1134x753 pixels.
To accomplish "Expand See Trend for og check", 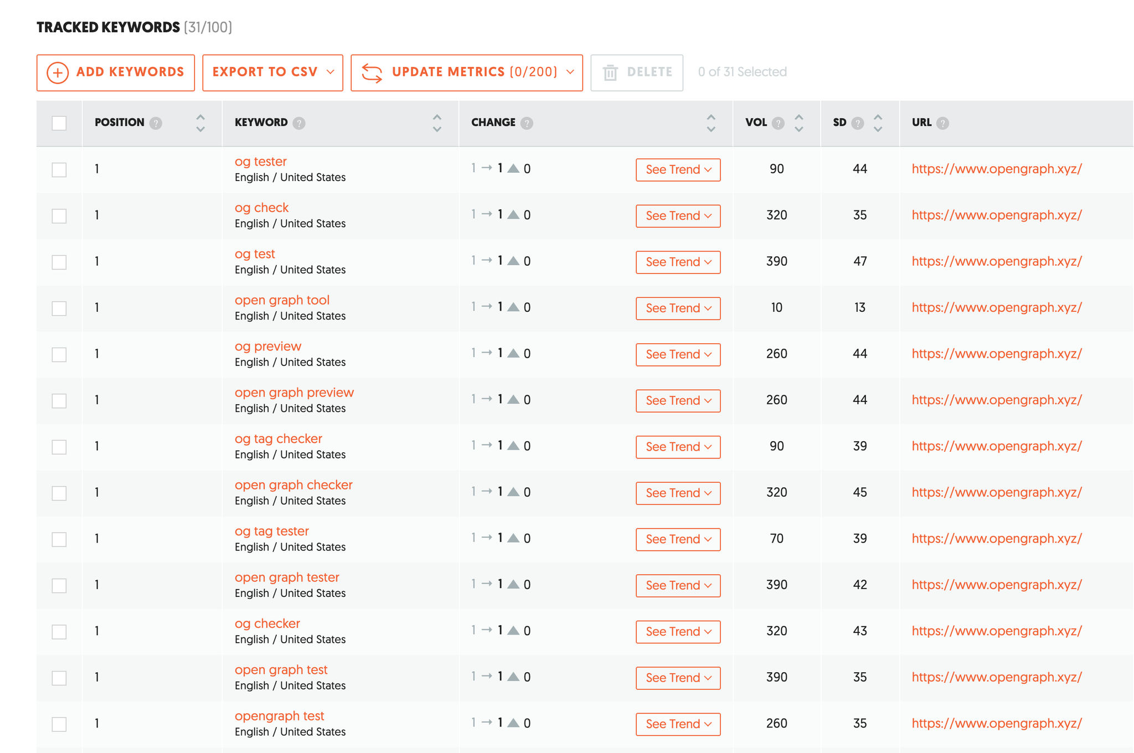I will coord(678,216).
